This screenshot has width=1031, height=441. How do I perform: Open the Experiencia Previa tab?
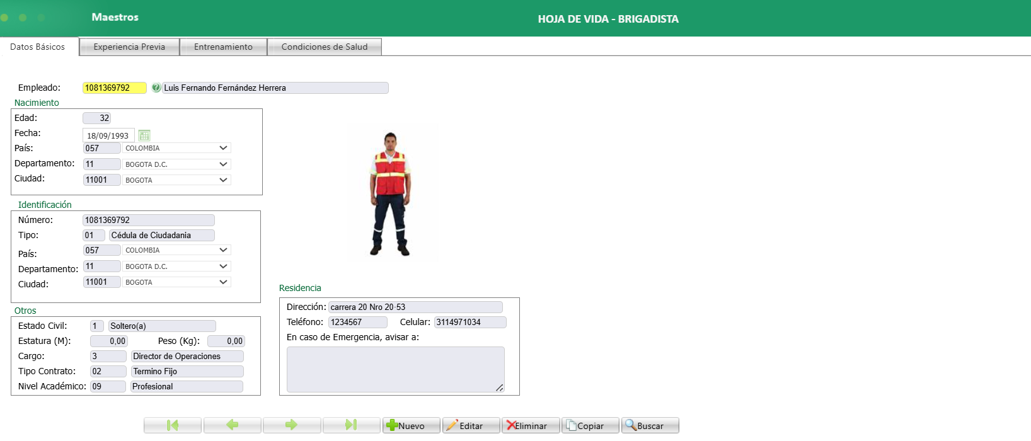coord(129,47)
